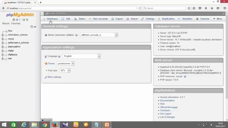Click Server connection collation help icon
The width and height of the screenshot is (228, 128).
coord(76,35)
